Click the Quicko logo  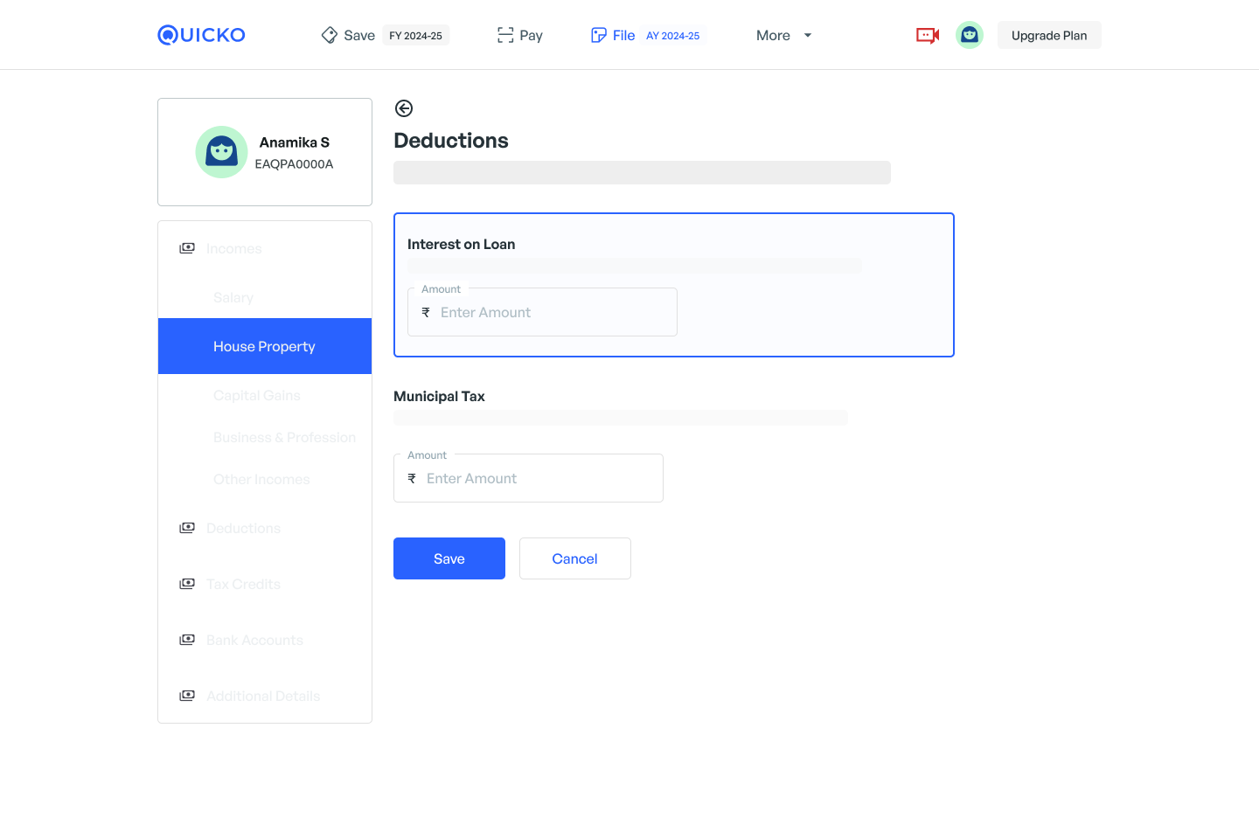point(201,35)
